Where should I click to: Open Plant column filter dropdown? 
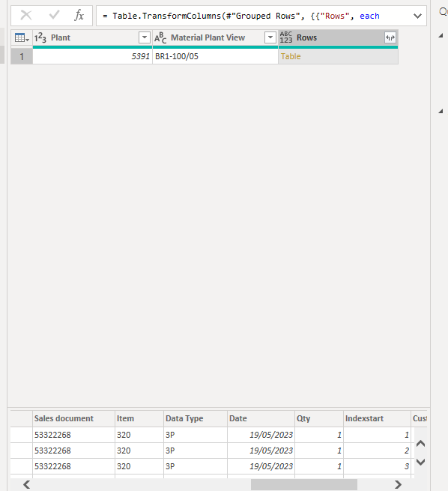point(145,37)
